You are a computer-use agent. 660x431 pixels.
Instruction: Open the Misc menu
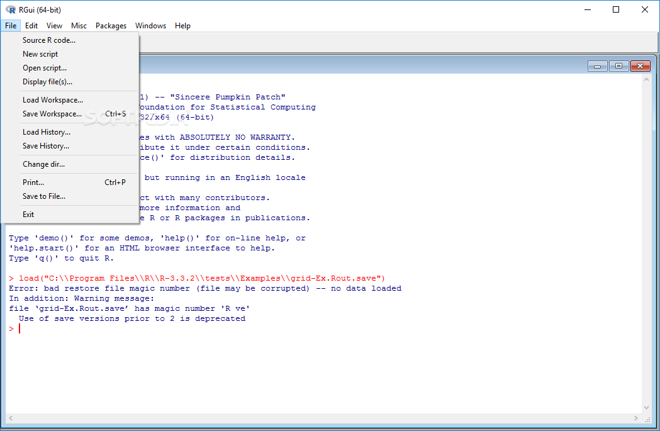(79, 26)
